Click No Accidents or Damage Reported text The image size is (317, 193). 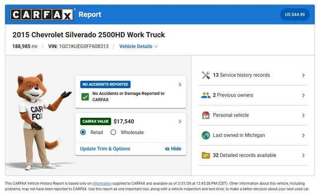128,96
